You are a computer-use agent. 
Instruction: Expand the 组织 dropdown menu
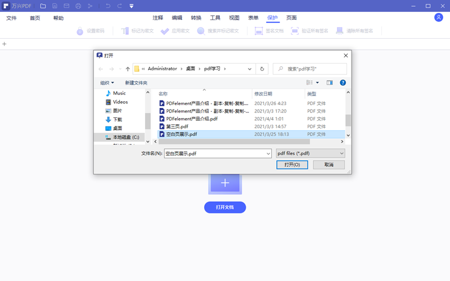[107, 83]
